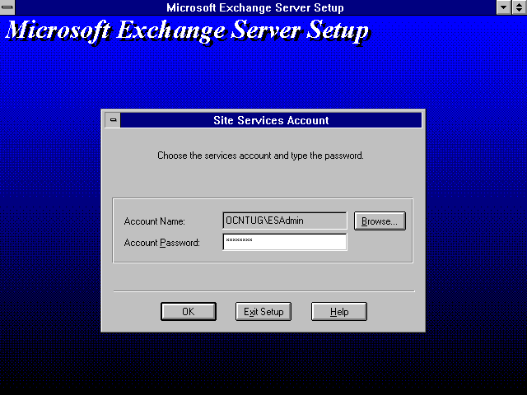Click the Account Name field
The image size is (527, 395).
point(285,221)
